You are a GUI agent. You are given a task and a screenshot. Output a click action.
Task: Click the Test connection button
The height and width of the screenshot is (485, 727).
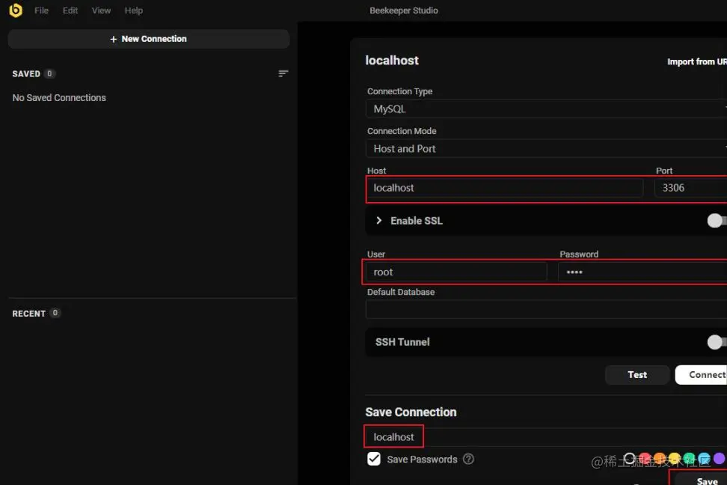(637, 374)
